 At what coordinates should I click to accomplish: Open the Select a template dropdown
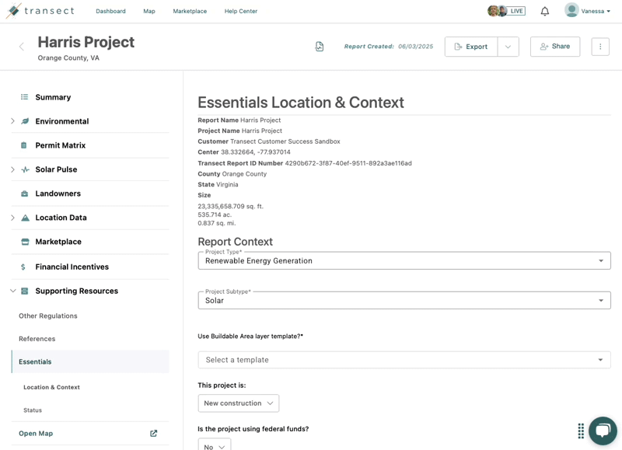(404, 360)
